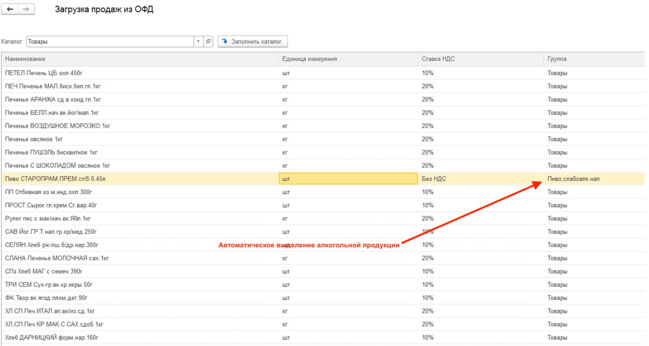The width and height of the screenshot is (649, 346).
Task: Select СЛАНА Печенье МОЛОЧНАЯ сах.1кг
Action: point(323,258)
